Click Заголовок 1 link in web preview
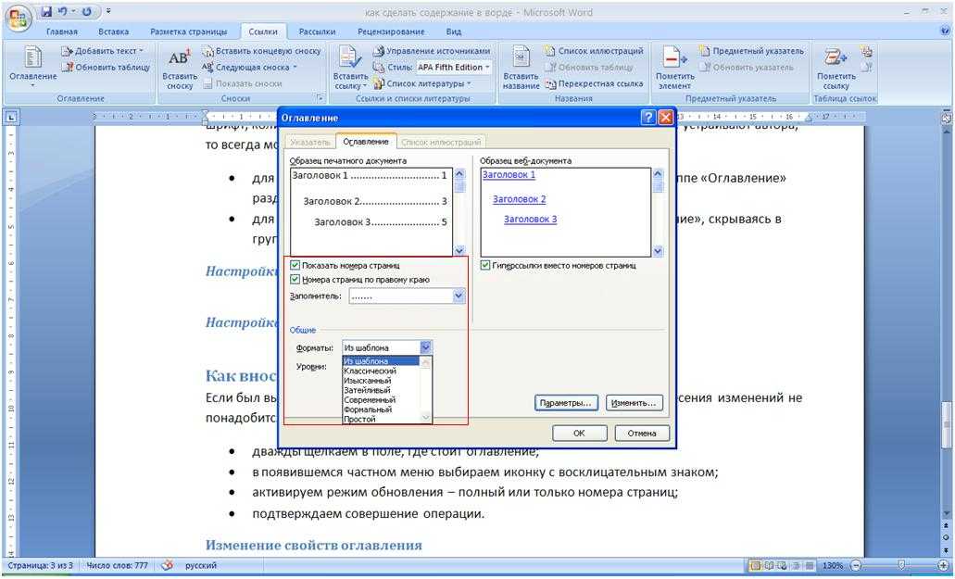Image resolution: width=955 pixels, height=579 pixels. pyautogui.click(x=509, y=175)
